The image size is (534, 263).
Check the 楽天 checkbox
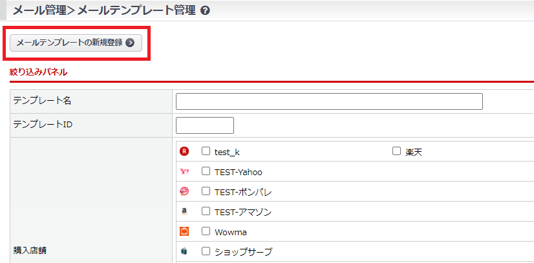click(x=397, y=151)
